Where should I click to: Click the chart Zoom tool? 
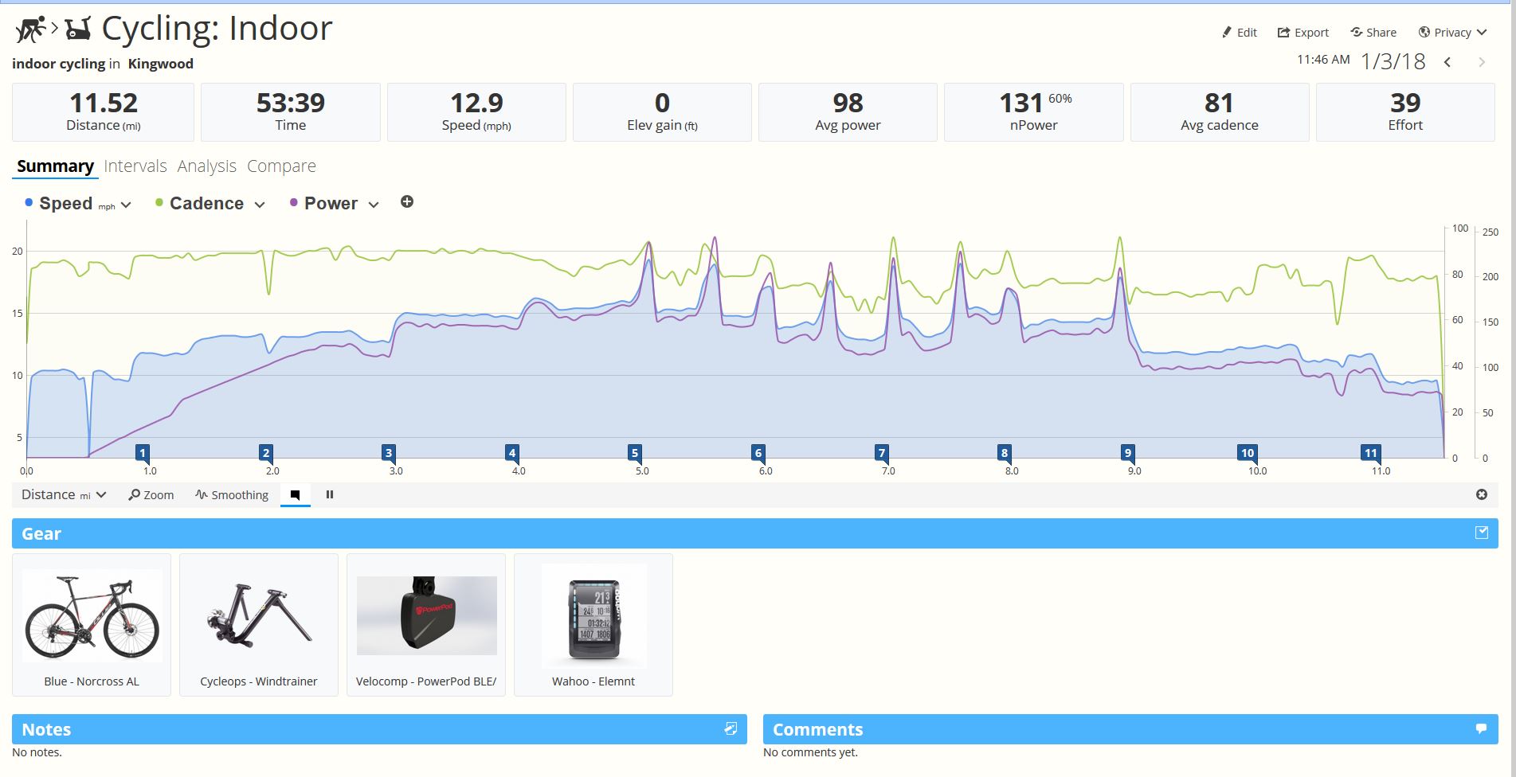(x=151, y=495)
